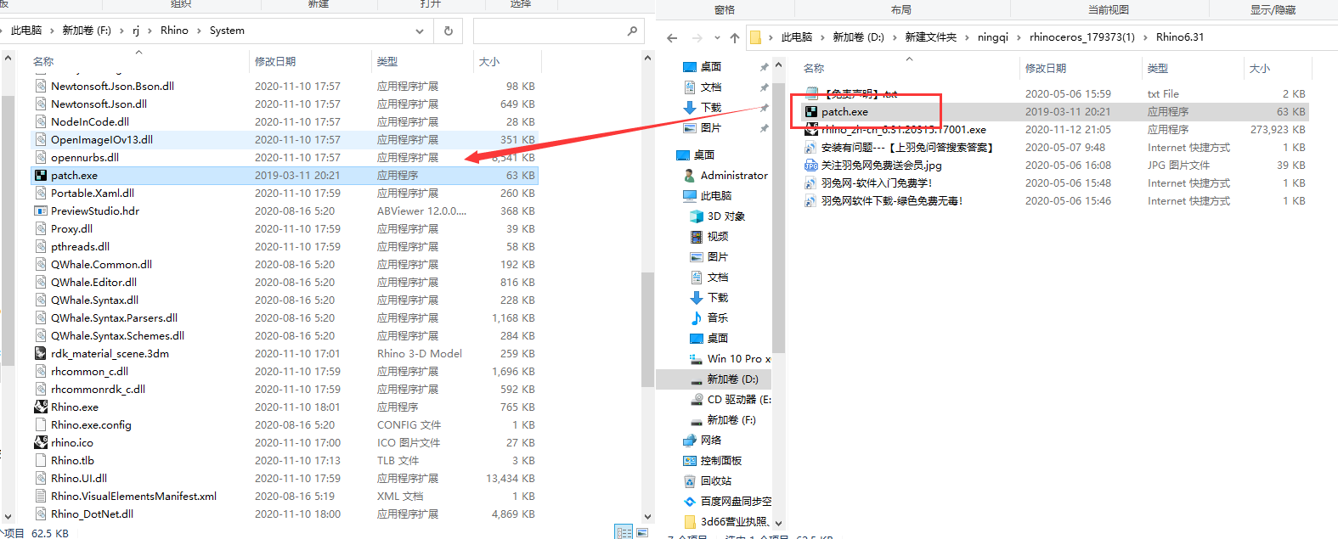Expand the Rhino breadcrumb chevron in left path
This screenshot has width=1338, height=539.
(x=200, y=31)
